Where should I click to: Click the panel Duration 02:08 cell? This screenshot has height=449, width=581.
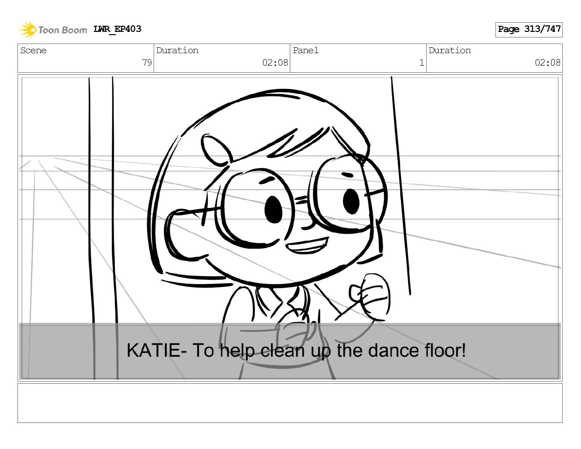coord(494,58)
